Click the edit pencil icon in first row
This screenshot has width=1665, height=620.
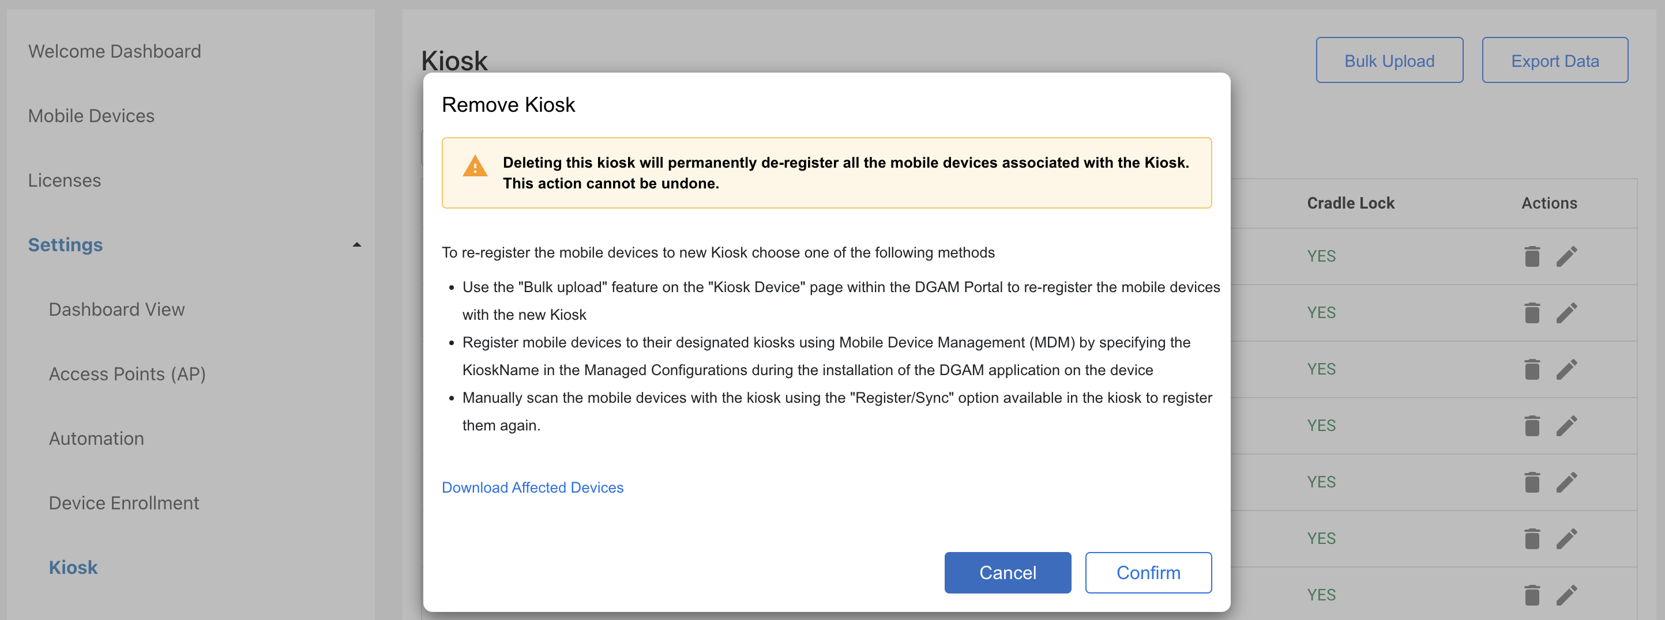click(x=1567, y=256)
